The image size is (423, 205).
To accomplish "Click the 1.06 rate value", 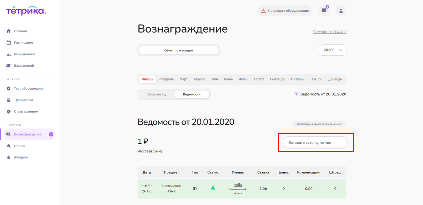I will [263, 189].
